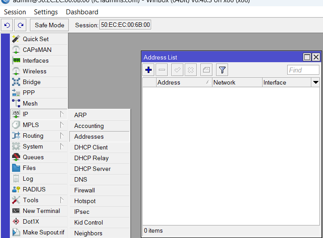The width and height of the screenshot is (323, 238).
Task: Sort by the Address column header
Action: tap(184, 82)
